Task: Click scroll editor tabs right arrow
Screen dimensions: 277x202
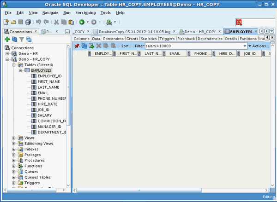Action: (x=267, y=31)
